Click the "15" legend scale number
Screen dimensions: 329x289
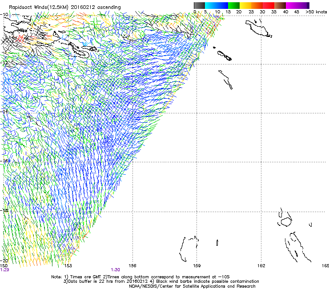coord(228,12)
